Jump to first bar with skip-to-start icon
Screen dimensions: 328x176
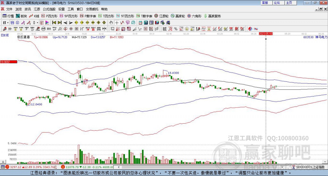[x=54, y=23]
